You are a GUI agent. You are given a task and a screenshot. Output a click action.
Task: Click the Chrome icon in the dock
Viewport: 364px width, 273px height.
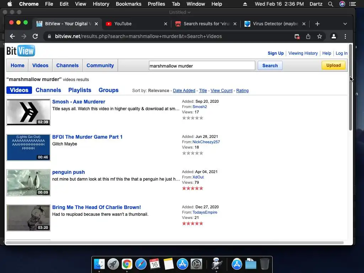coord(127,264)
